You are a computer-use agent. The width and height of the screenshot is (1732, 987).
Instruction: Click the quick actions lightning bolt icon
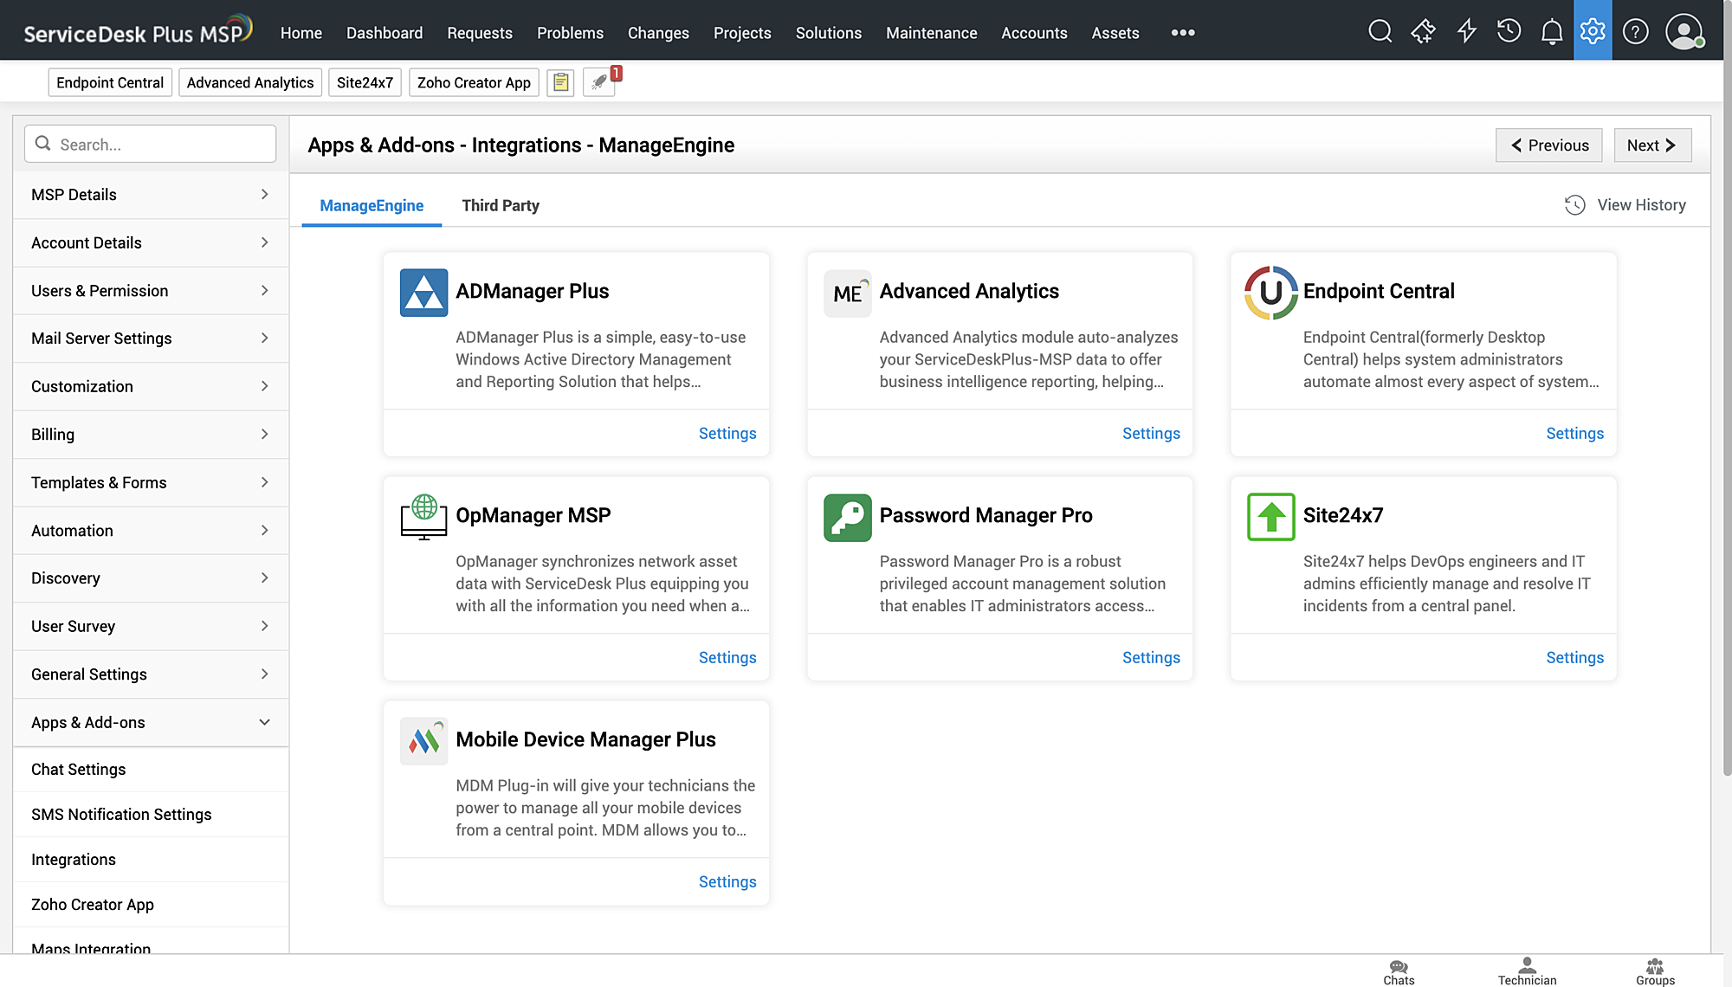[x=1466, y=32]
